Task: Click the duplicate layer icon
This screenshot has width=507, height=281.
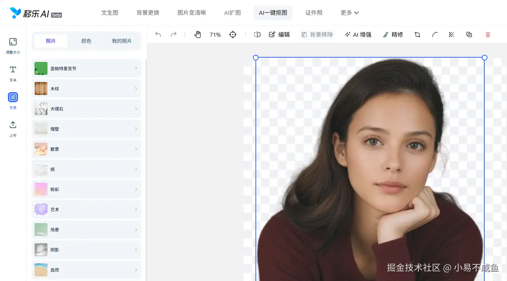Action: (469, 35)
